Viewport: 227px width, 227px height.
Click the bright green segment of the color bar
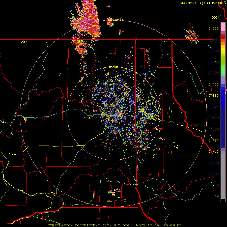[223, 69]
